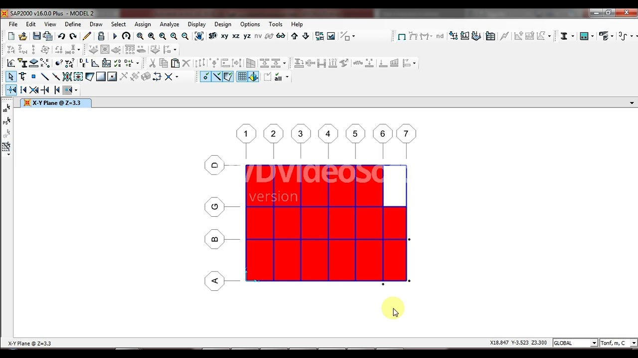This screenshot has height=358, width=638.
Task: Open the Tonf, m, C units dropdown
Action: click(x=619, y=343)
